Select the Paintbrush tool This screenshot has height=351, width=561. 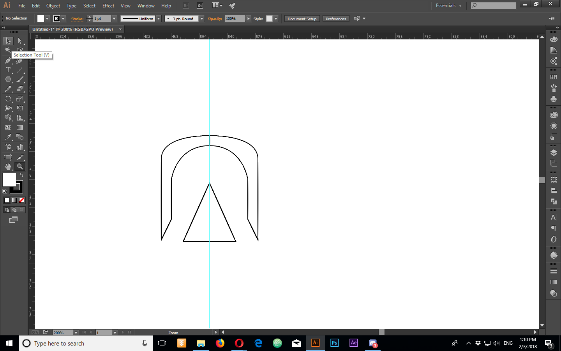click(x=20, y=79)
